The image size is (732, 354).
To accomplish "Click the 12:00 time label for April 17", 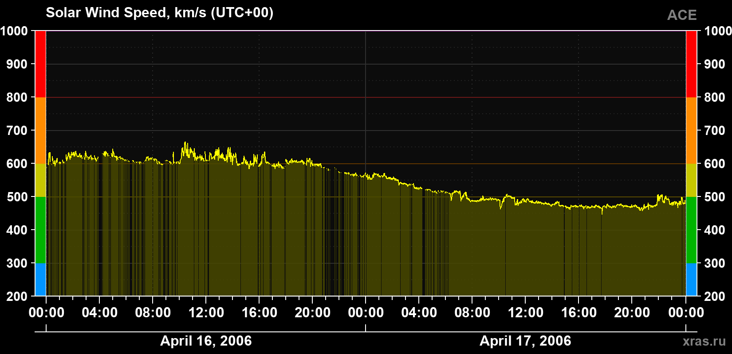I will point(525,313).
